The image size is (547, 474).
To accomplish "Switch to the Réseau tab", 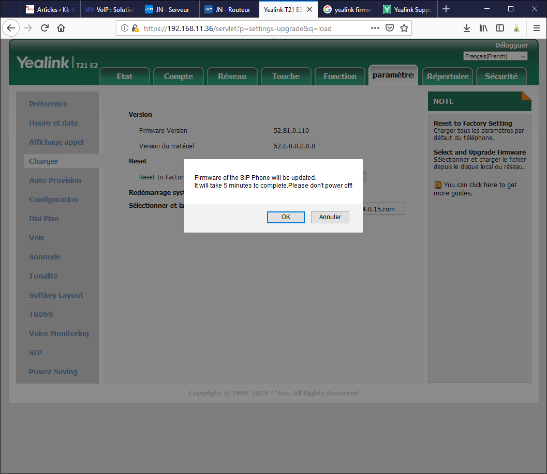I will point(232,77).
